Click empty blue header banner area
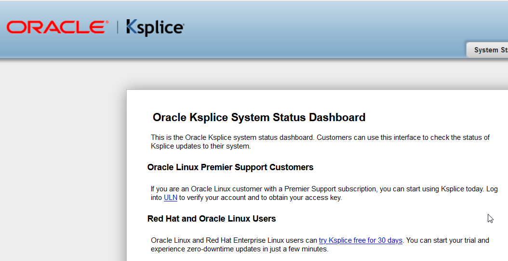Viewport: 508px width, 261px height. 313,24
